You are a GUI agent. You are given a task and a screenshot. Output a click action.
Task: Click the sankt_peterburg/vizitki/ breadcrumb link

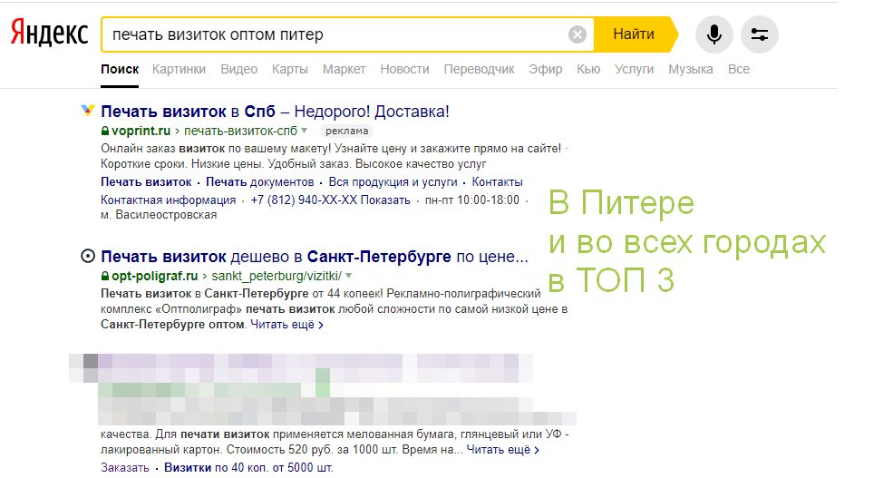pos(277,276)
